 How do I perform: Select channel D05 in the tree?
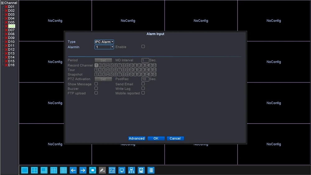pos(11,22)
